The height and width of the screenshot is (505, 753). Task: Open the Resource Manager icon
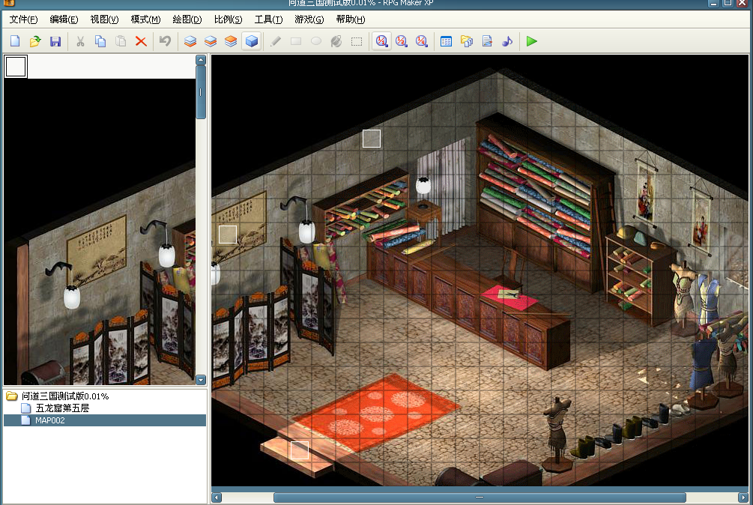click(x=466, y=41)
